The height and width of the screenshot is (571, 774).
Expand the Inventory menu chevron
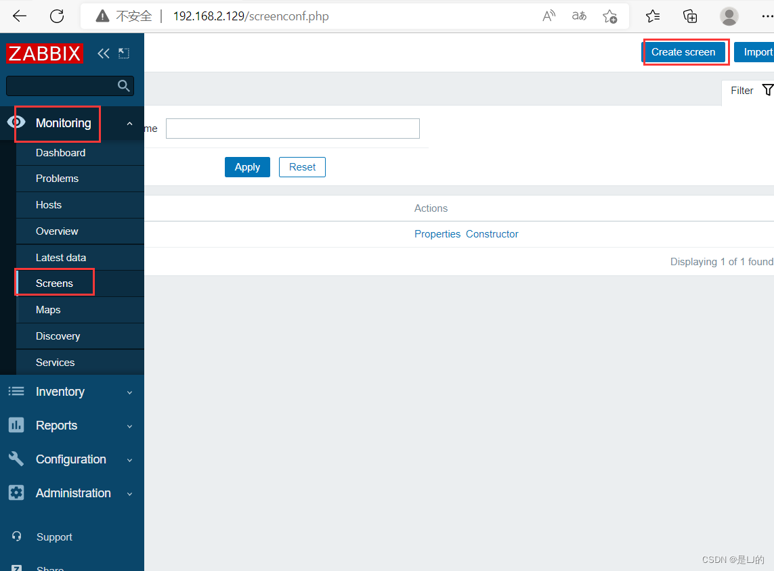click(129, 392)
